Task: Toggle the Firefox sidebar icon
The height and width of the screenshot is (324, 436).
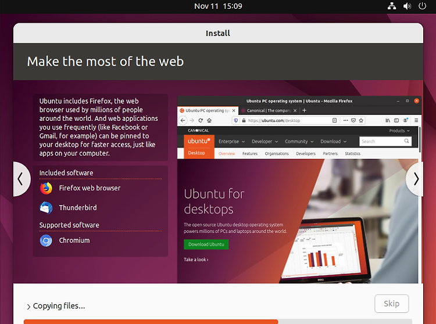Action: pos(396,121)
